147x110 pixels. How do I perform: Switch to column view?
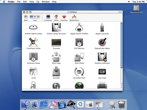(x=38, y=16)
